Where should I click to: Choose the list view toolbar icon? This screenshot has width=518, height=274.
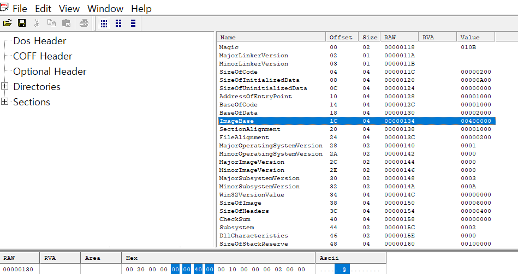coord(133,23)
